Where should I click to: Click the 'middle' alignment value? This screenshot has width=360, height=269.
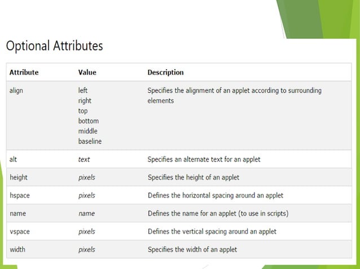point(88,131)
